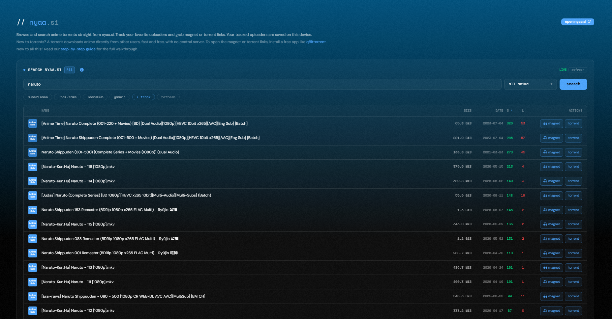This screenshot has height=319, width=612.
Task: Get magnet link for Judas Naruto Complete Series
Action: 551,196
